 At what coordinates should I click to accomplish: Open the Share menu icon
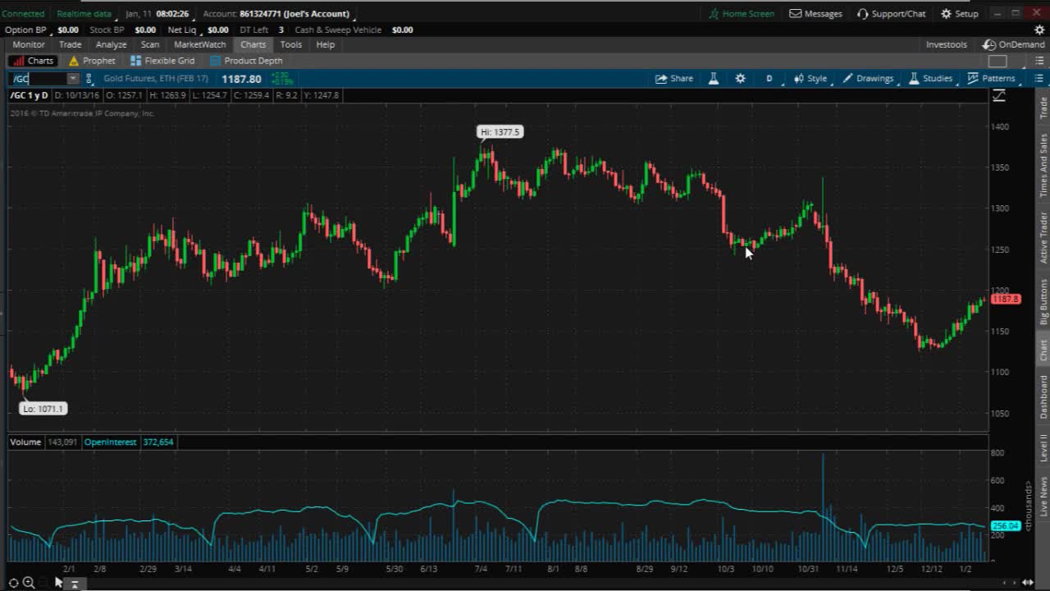(x=674, y=79)
